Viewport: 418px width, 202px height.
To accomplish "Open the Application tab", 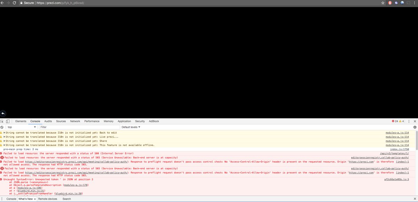I will (124, 121).
